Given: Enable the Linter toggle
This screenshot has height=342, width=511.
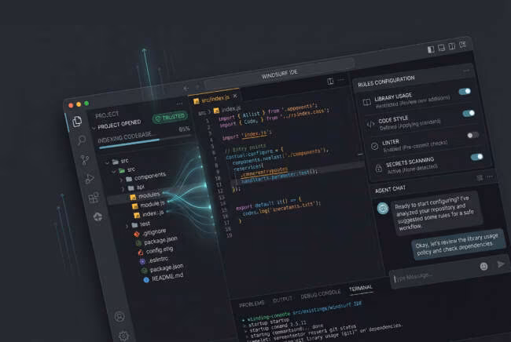Looking at the screenshot, I should pos(472,135).
